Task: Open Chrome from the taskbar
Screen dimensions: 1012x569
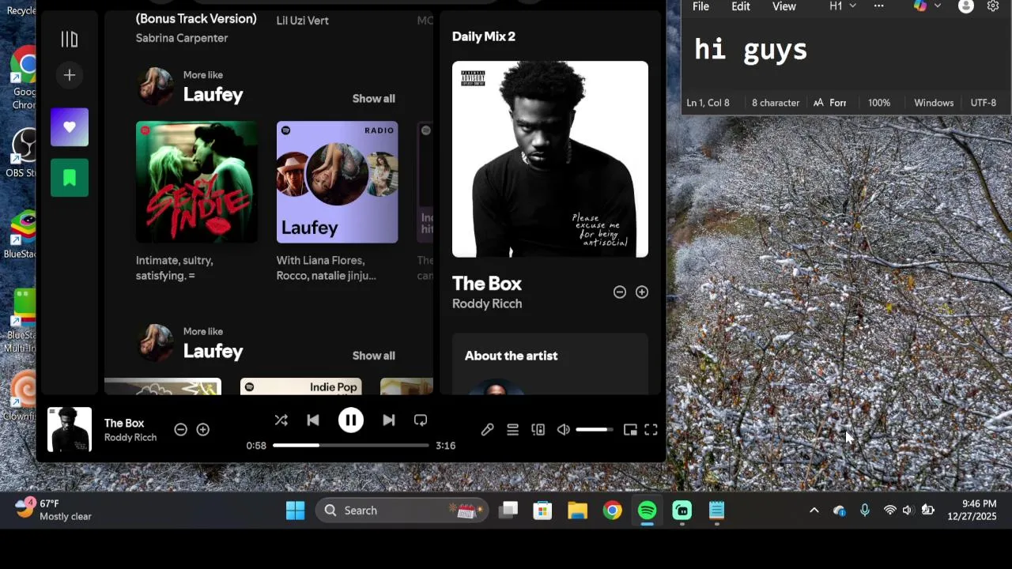Action: [613, 511]
